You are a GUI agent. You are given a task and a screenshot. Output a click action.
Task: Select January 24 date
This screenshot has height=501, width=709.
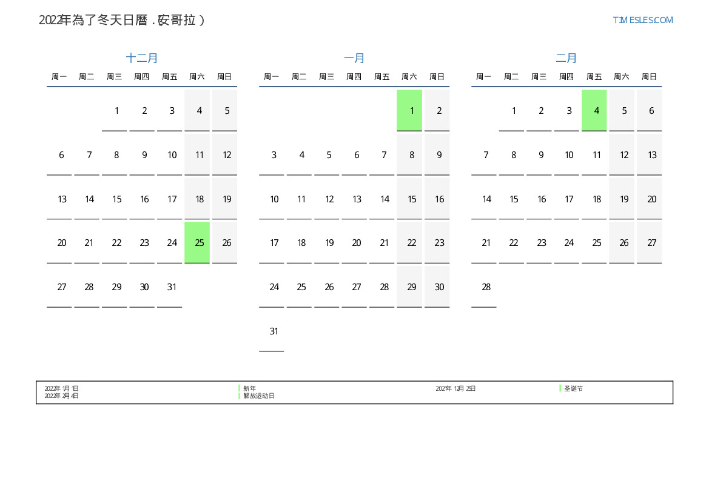272,287
